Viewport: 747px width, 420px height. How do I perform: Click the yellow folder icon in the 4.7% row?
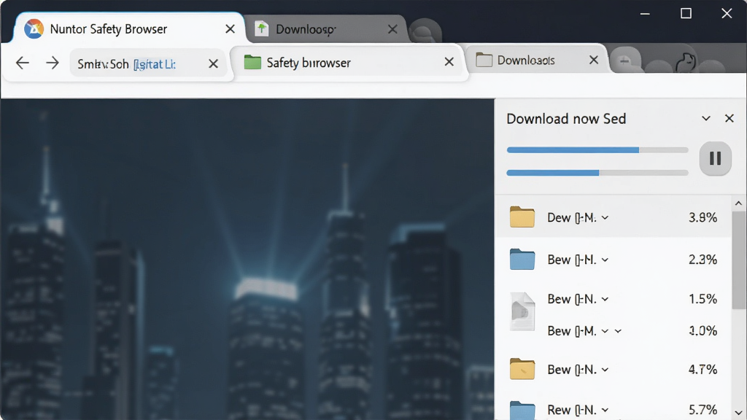(522, 369)
